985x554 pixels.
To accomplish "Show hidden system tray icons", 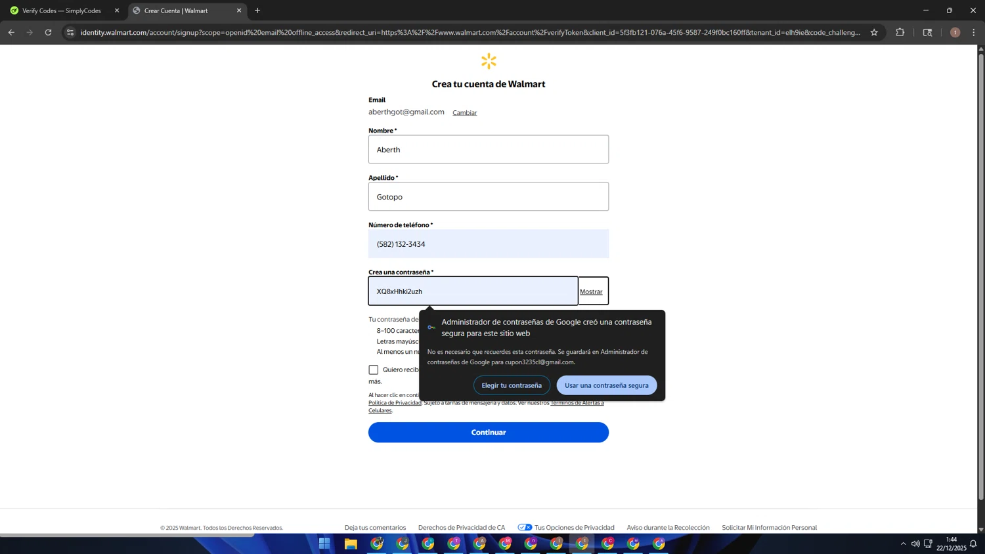I will pyautogui.click(x=903, y=543).
